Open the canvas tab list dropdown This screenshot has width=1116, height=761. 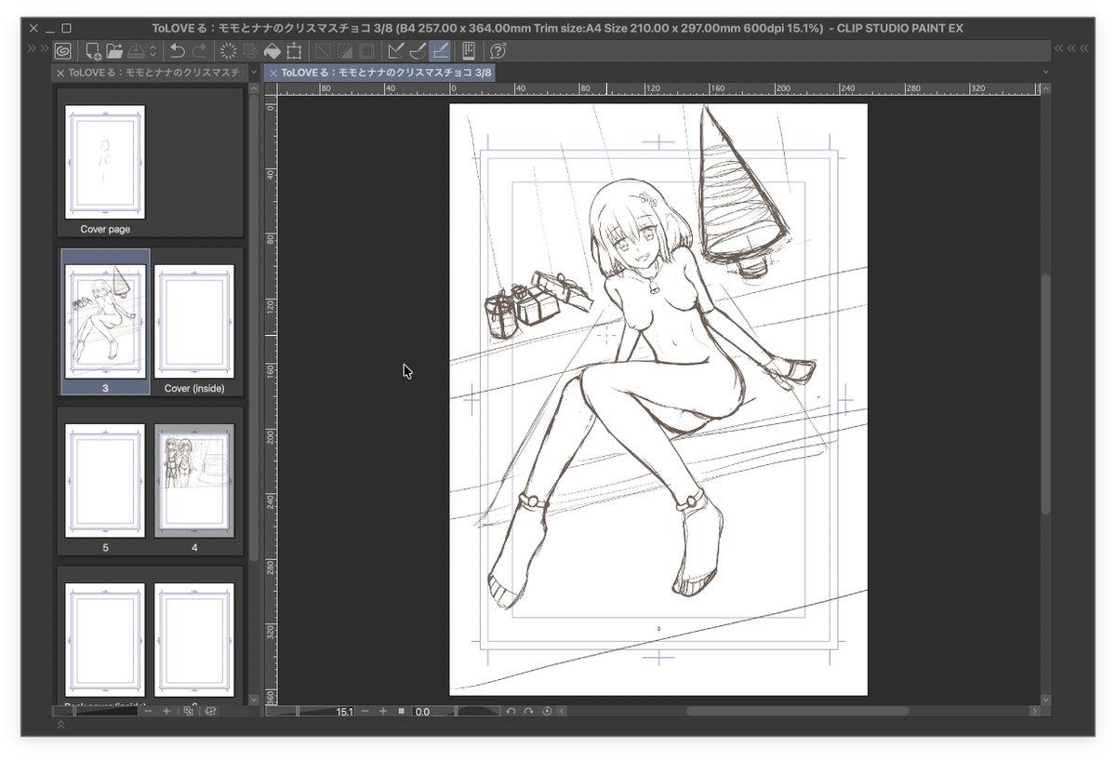click(x=1044, y=72)
